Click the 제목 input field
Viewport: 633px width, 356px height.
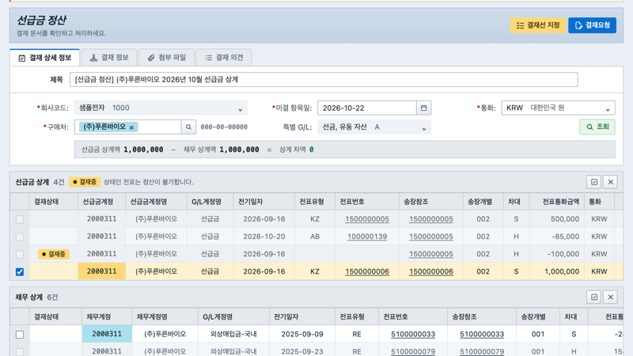(x=324, y=80)
